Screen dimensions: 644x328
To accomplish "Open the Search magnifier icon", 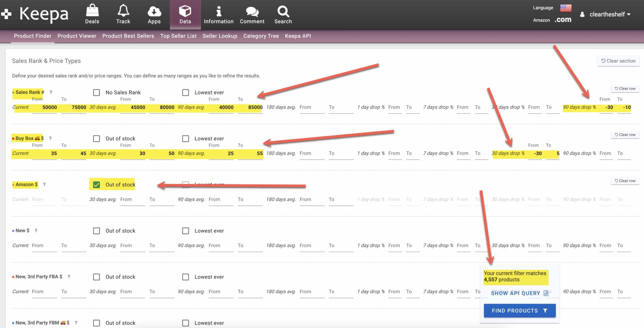I will [283, 11].
